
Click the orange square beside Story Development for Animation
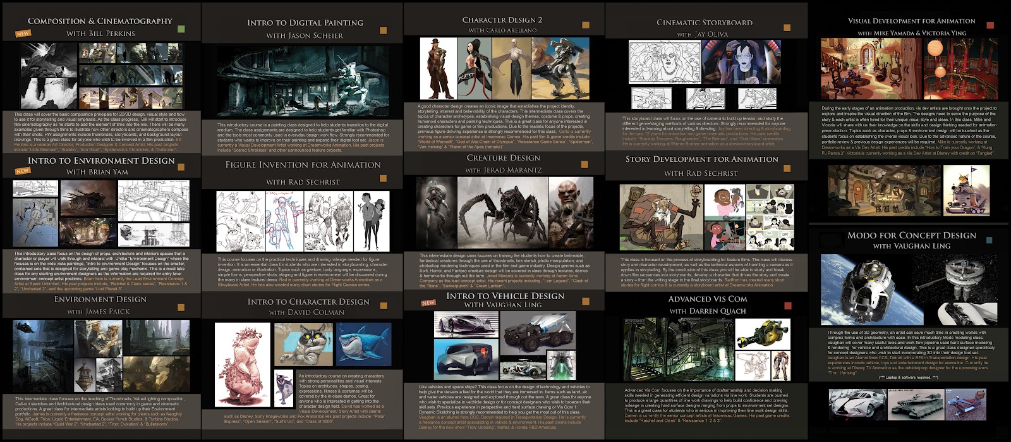click(788, 168)
